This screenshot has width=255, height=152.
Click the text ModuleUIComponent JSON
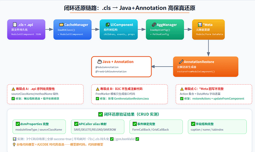26,34
